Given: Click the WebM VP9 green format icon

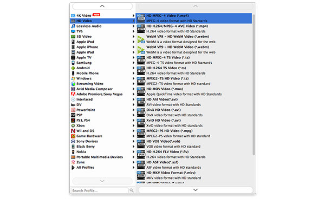Looking at the screenshot, I should 141,50.
